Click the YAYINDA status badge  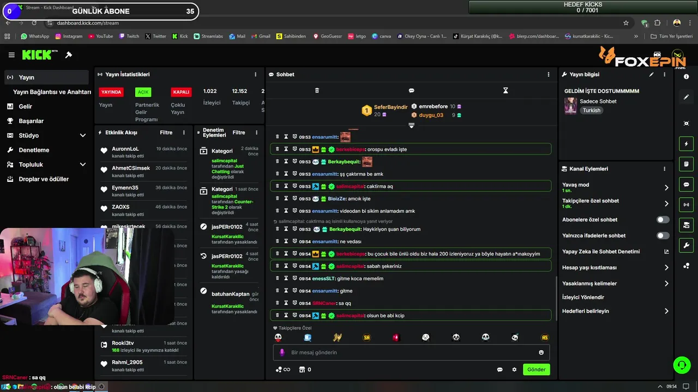111,92
